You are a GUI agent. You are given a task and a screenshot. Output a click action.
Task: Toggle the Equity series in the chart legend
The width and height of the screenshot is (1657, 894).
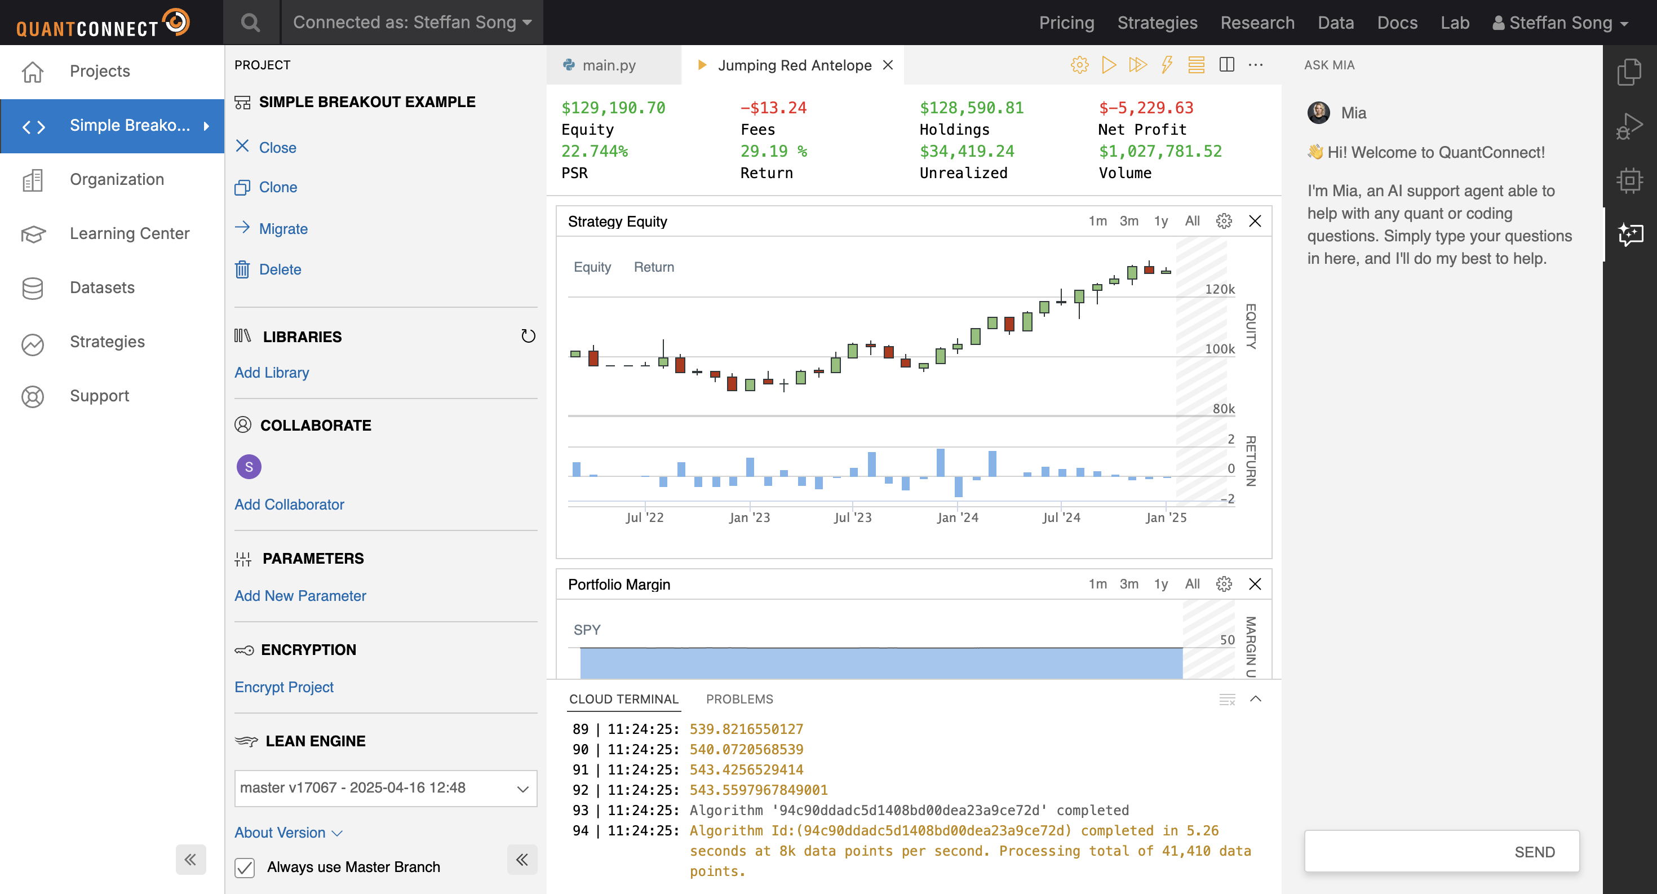click(592, 267)
